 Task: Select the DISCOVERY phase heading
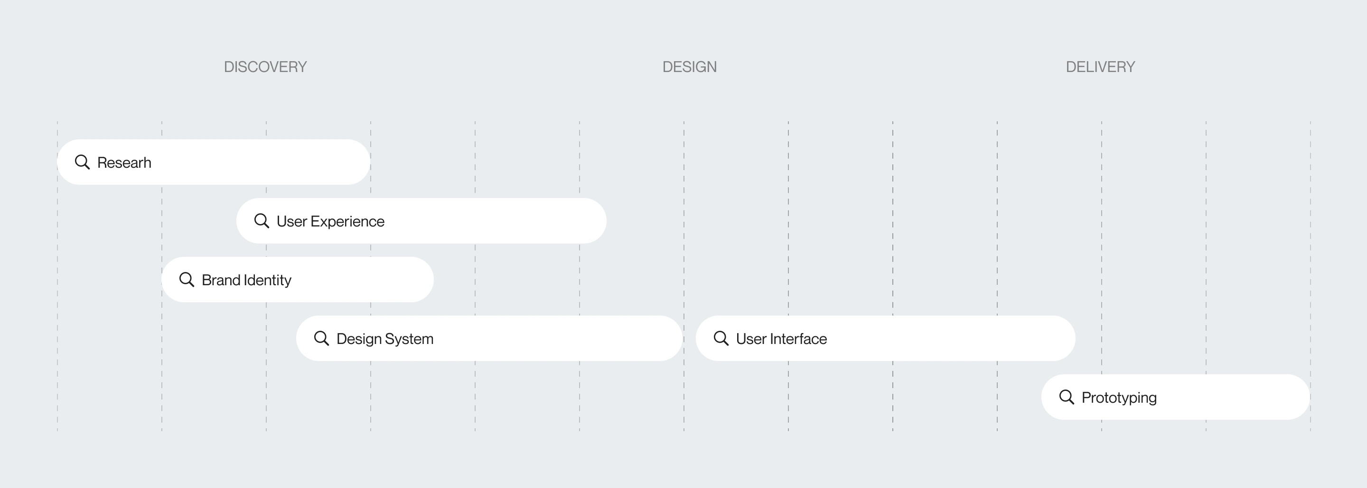[265, 67]
